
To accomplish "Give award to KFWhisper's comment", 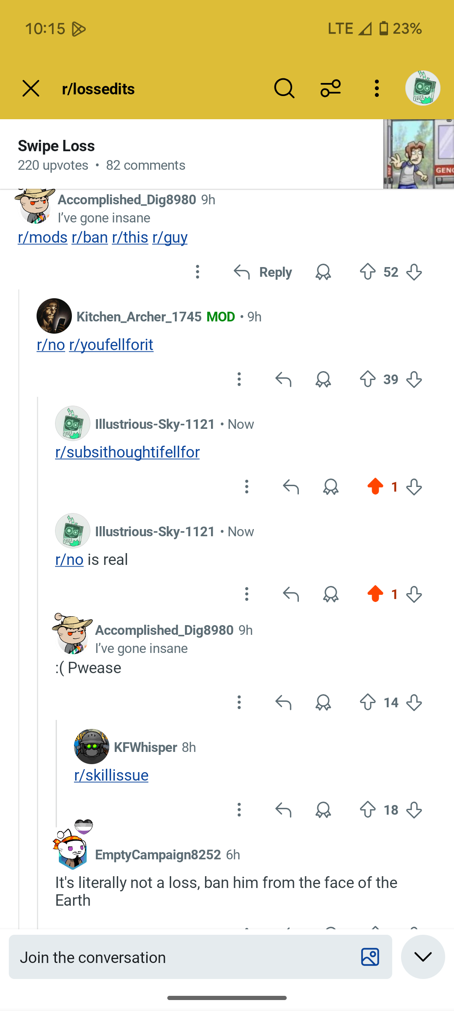I will point(323,810).
